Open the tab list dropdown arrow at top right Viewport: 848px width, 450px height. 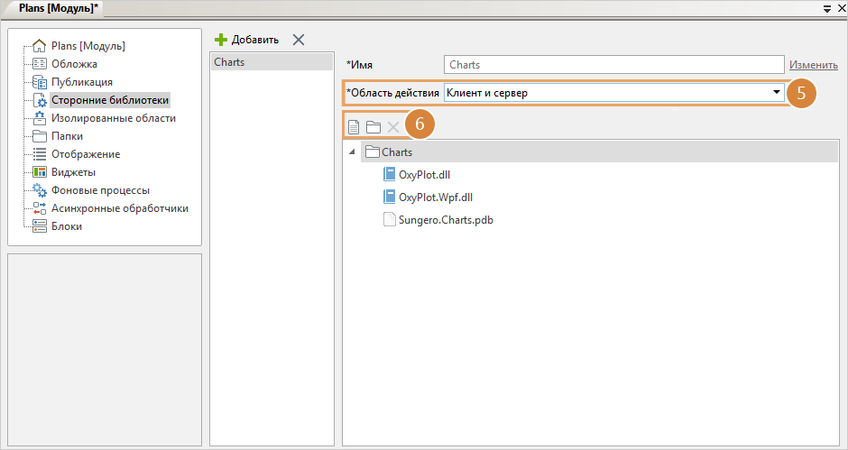(x=826, y=7)
